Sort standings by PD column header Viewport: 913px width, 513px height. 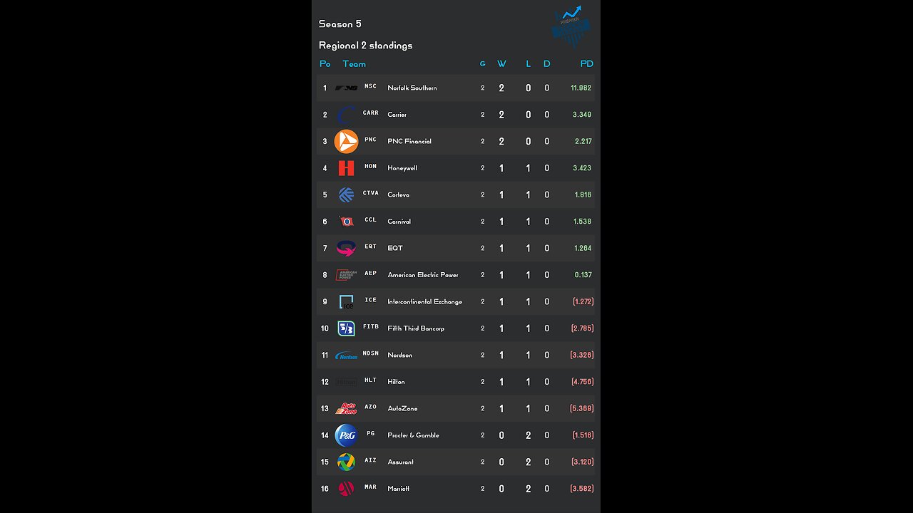click(x=586, y=64)
